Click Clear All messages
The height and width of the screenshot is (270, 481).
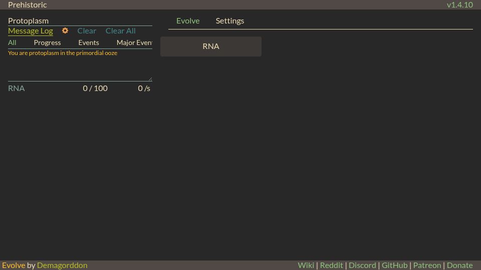coord(121,30)
